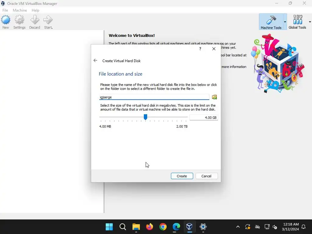Open taskbar Search
The width and height of the screenshot is (312, 234).
click(x=122, y=227)
